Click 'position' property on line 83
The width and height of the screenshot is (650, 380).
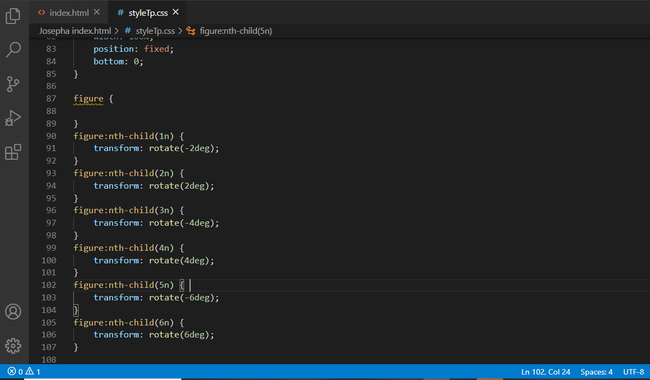[114, 49]
